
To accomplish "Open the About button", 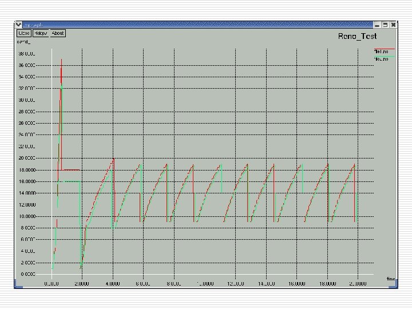I will tap(58, 33).
